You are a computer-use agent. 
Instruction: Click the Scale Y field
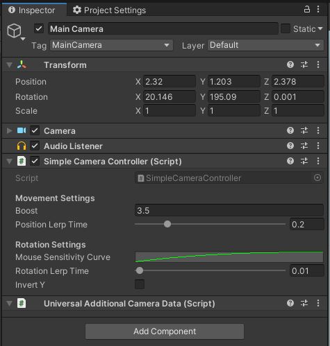233,111
